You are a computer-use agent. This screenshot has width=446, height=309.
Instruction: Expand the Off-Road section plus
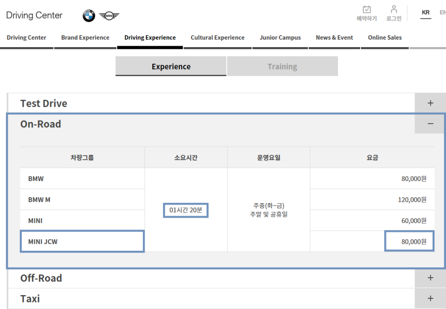point(430,278)
